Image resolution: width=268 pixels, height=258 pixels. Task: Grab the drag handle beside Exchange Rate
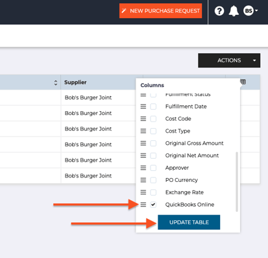click(143, 192)
